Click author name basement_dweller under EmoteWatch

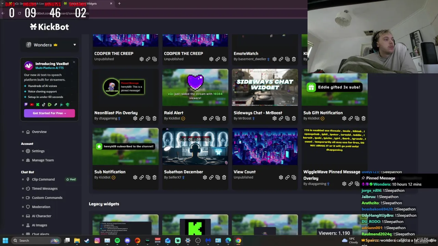coord(252,59)
